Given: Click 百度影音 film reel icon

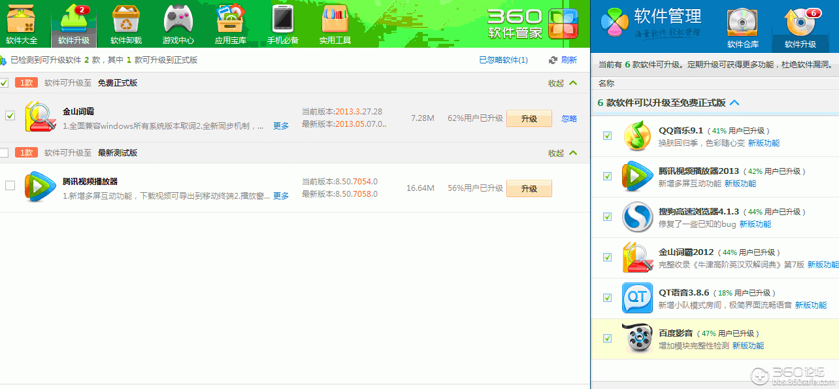Looking at the screenshot, I should 637,338.
